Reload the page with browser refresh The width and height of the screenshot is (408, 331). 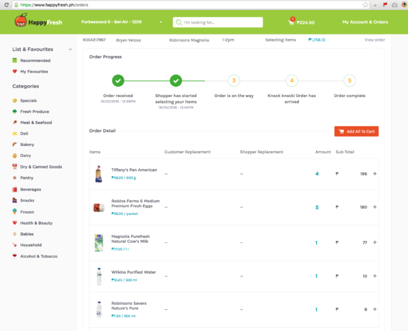6,4
